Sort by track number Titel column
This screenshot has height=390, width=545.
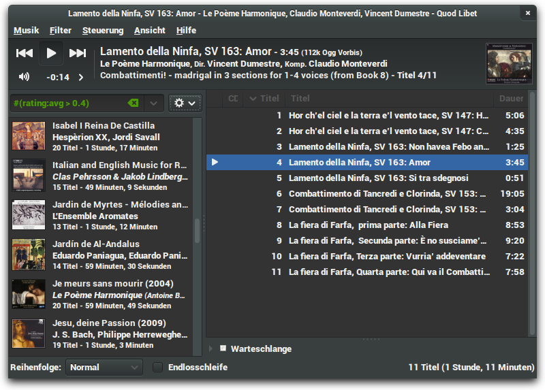(x=264, y=99)
